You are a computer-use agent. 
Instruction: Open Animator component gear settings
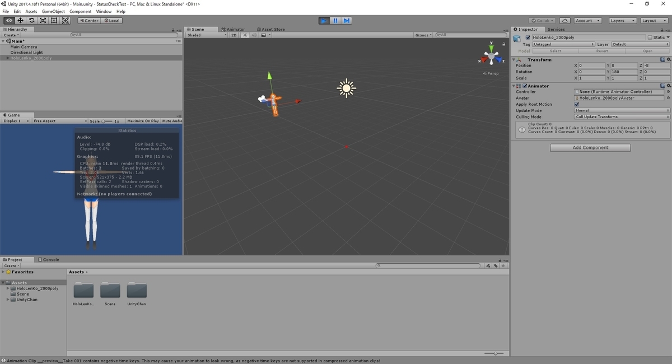point(668,86)
